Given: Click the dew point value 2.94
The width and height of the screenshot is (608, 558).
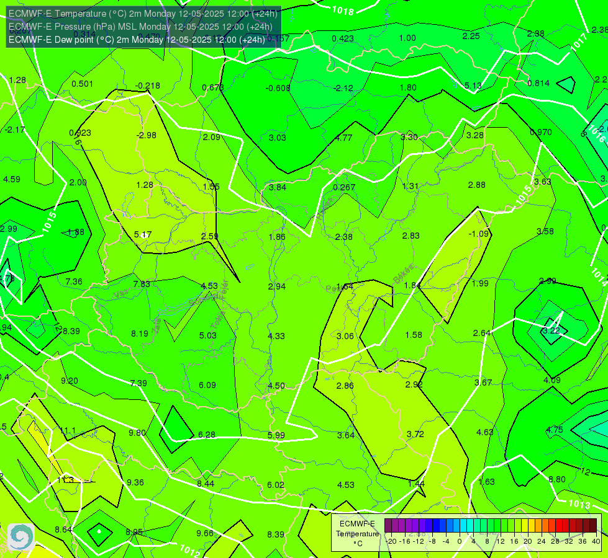Looking at the screenshot, I should coord(276,286).
